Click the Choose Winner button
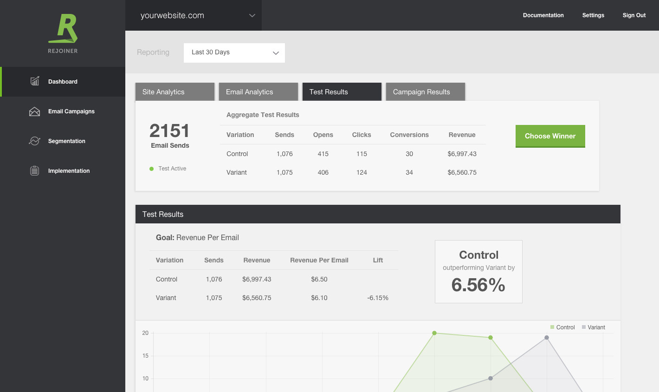The image size is (659, 392). tap(550, 136)
